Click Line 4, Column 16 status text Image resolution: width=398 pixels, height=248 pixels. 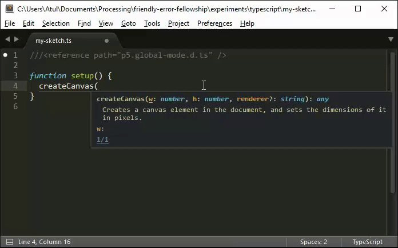44,242
